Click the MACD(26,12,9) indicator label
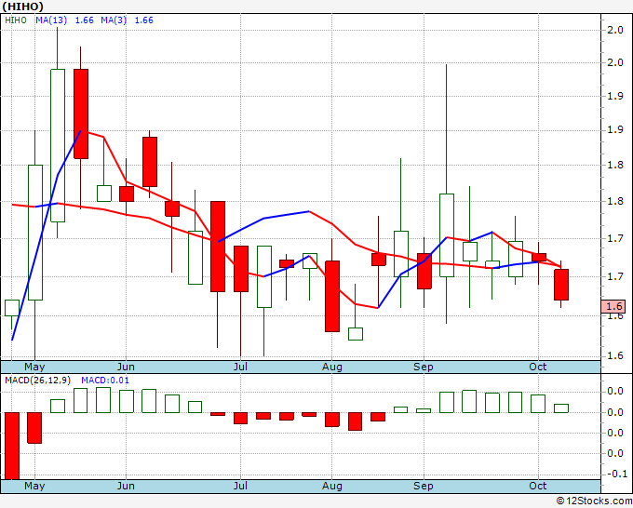633x508 pixels. (38, 381)
